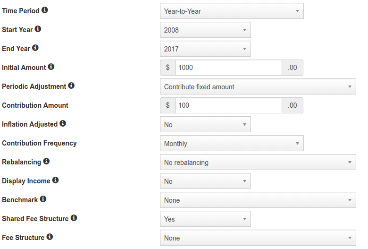Click the Periodic Adjustment info icon

71,86
